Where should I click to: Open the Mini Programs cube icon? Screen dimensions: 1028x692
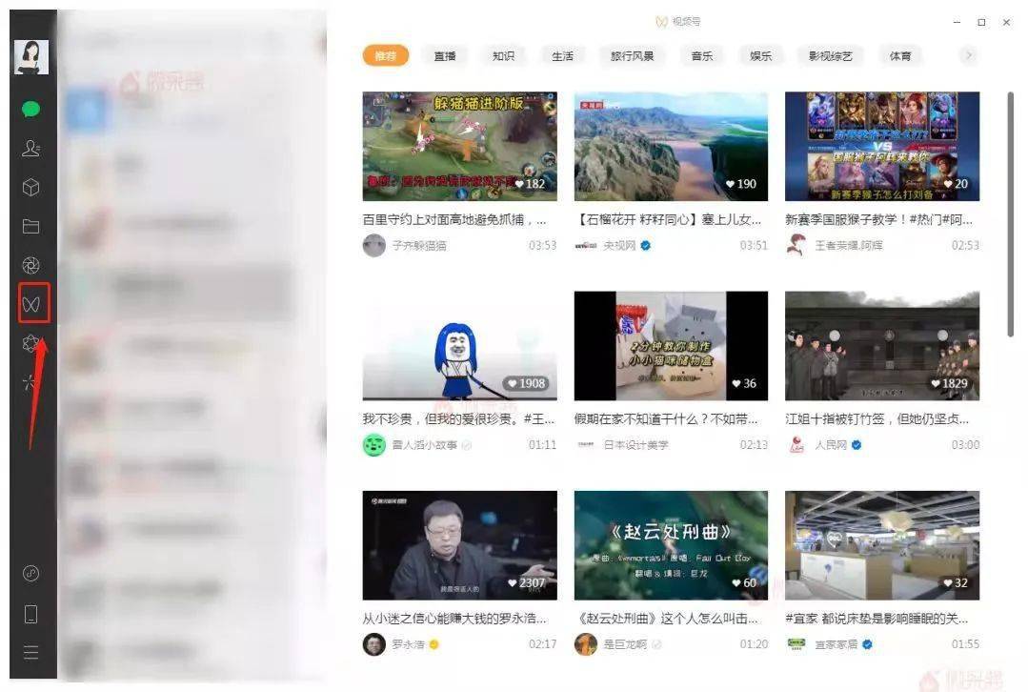click(31, 188)
